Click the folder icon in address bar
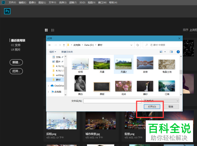197x146 pixels. (x=68, y=45)
